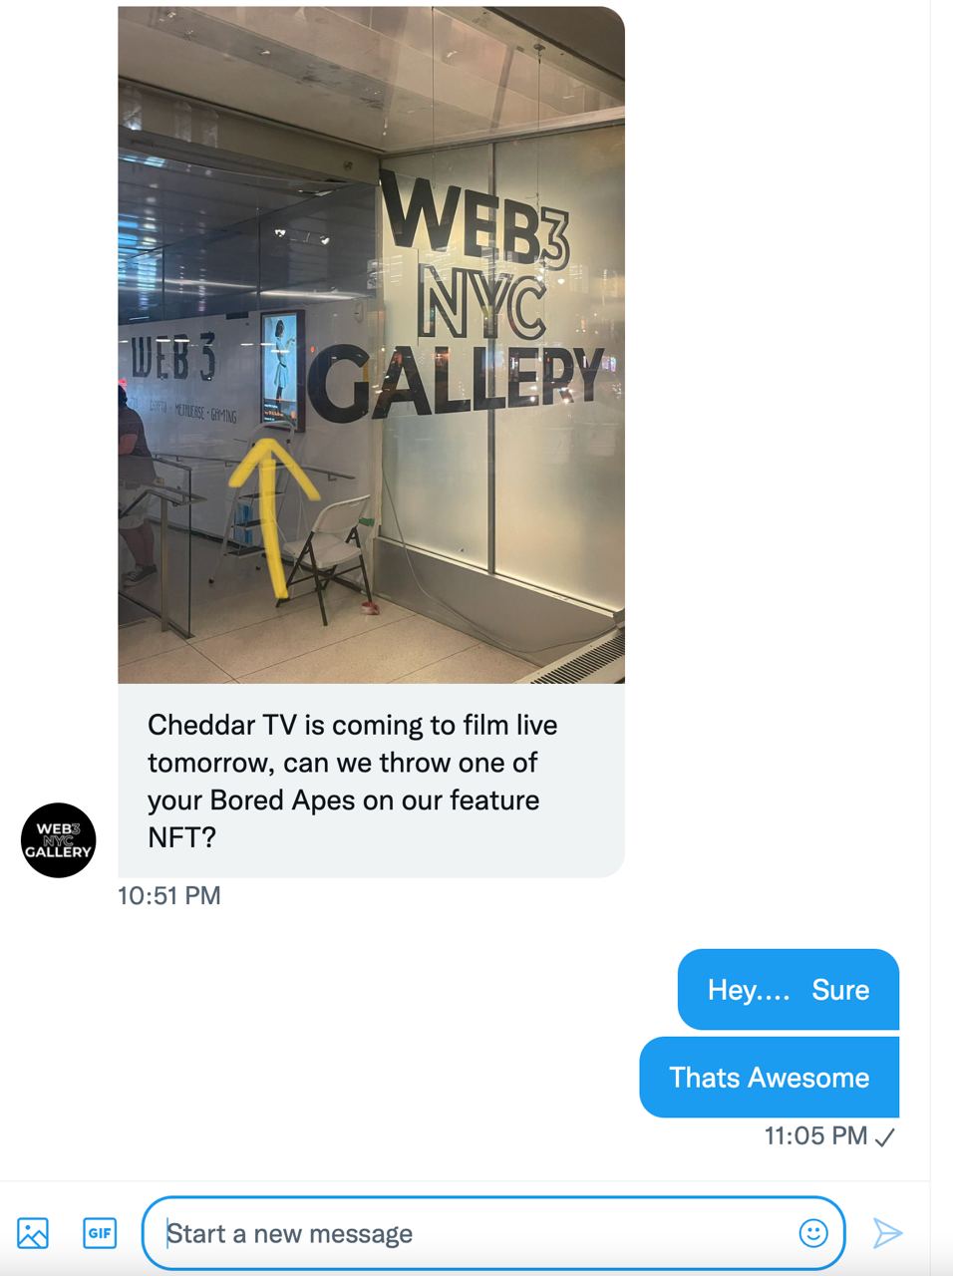Click the illuminated poster in the photo

(281, 366)
